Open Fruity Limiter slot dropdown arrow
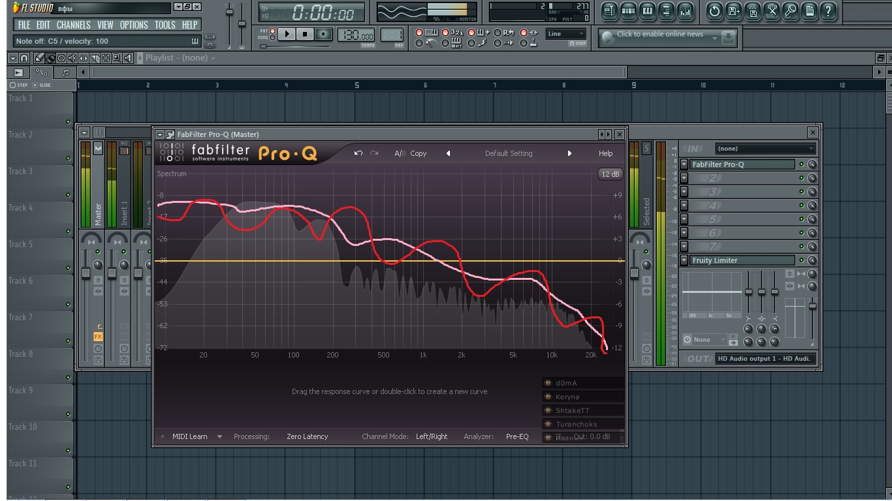Screen dimensions: 892x501 (x=684, y=260)
